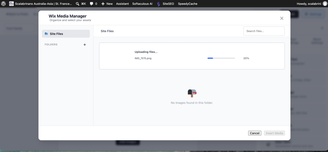Click the empty mailbox icon

[x=192, y=93]
